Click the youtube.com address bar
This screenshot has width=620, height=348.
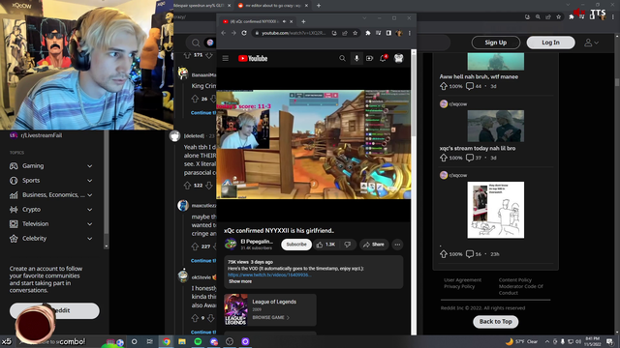pos(294,33)
